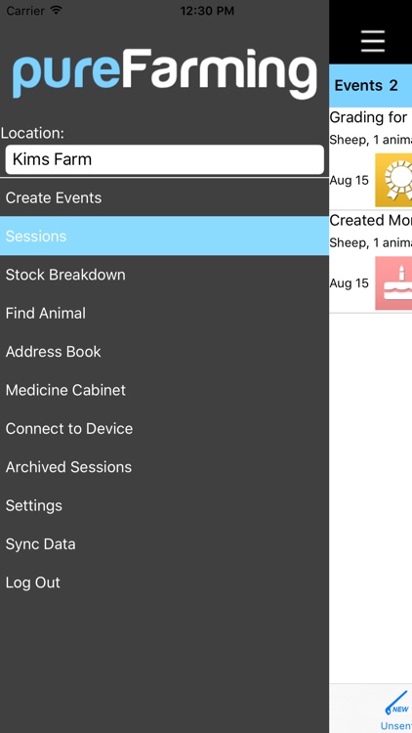Screen dimensions: 412x733
Task: Open the Created Mon session row
Action: [x=370, y=262]
